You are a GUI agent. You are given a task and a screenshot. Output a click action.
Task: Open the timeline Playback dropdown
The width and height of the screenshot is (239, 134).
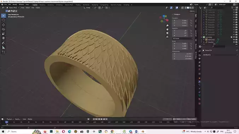click(10, 119)
